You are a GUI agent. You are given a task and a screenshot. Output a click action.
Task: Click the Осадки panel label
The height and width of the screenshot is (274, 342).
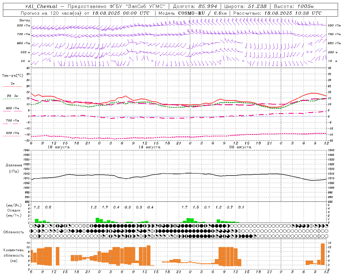click(x=14, y=210)
